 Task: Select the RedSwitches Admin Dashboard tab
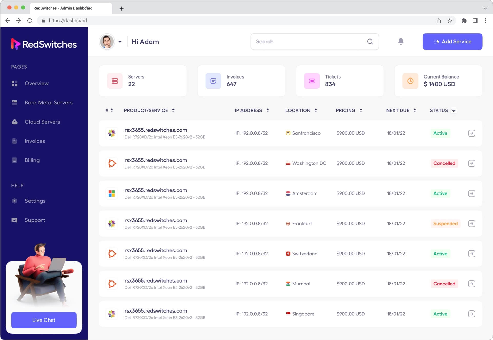[x=71, y=8]
